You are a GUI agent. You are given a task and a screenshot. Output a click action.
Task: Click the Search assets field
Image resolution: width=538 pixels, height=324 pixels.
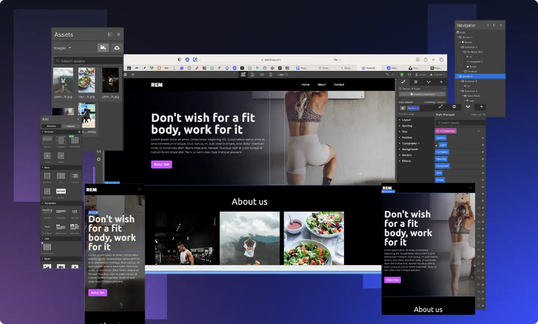pos(88,61)
